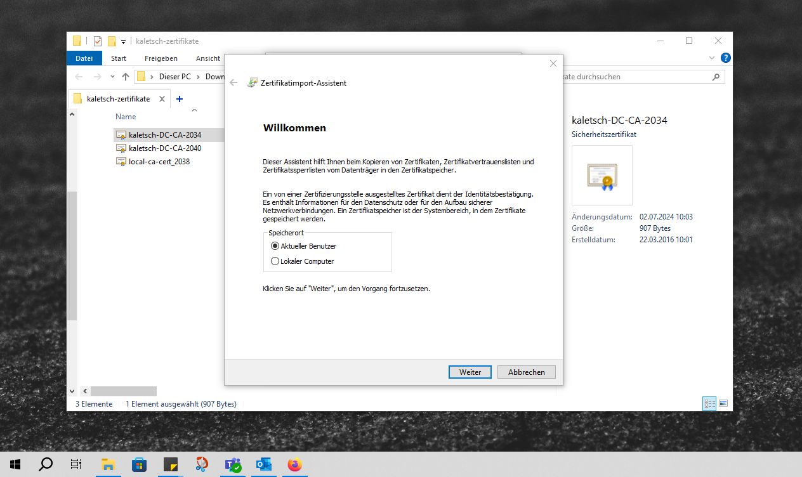Click the Explorer help question mark icon
This screenshot has width=802, height=477.
click(x=726, y=58)
